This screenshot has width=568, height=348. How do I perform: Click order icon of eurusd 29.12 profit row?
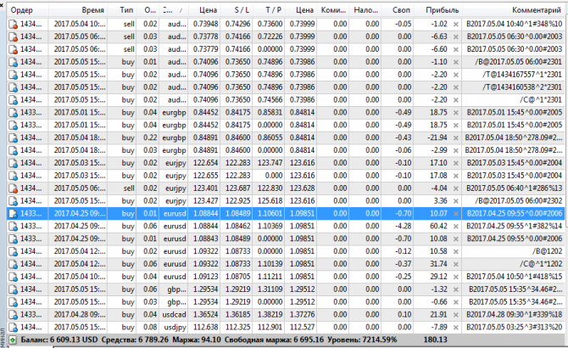click(14, 277)
